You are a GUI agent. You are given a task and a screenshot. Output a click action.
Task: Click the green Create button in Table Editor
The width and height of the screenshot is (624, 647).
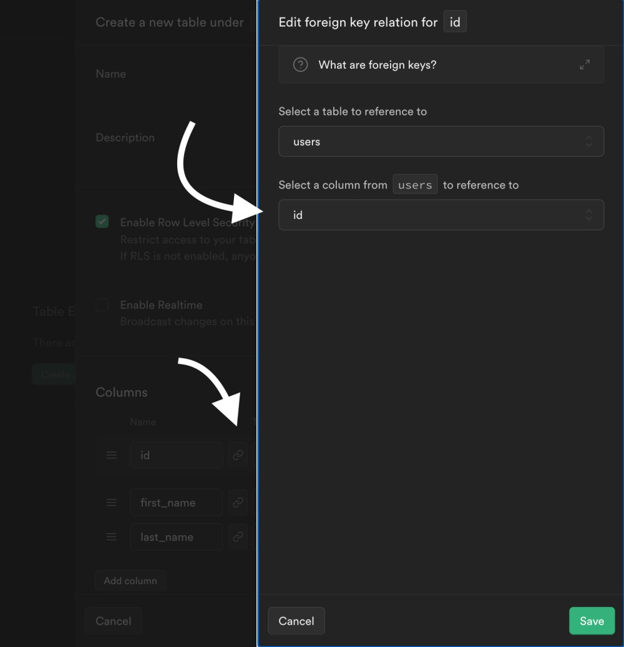54,374
